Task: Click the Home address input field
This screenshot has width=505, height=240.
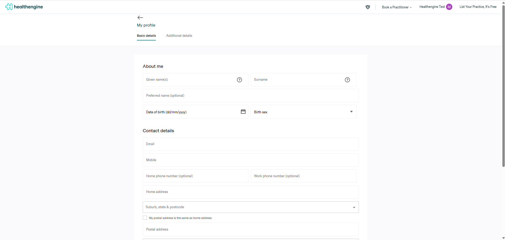Action: point(250,192)
